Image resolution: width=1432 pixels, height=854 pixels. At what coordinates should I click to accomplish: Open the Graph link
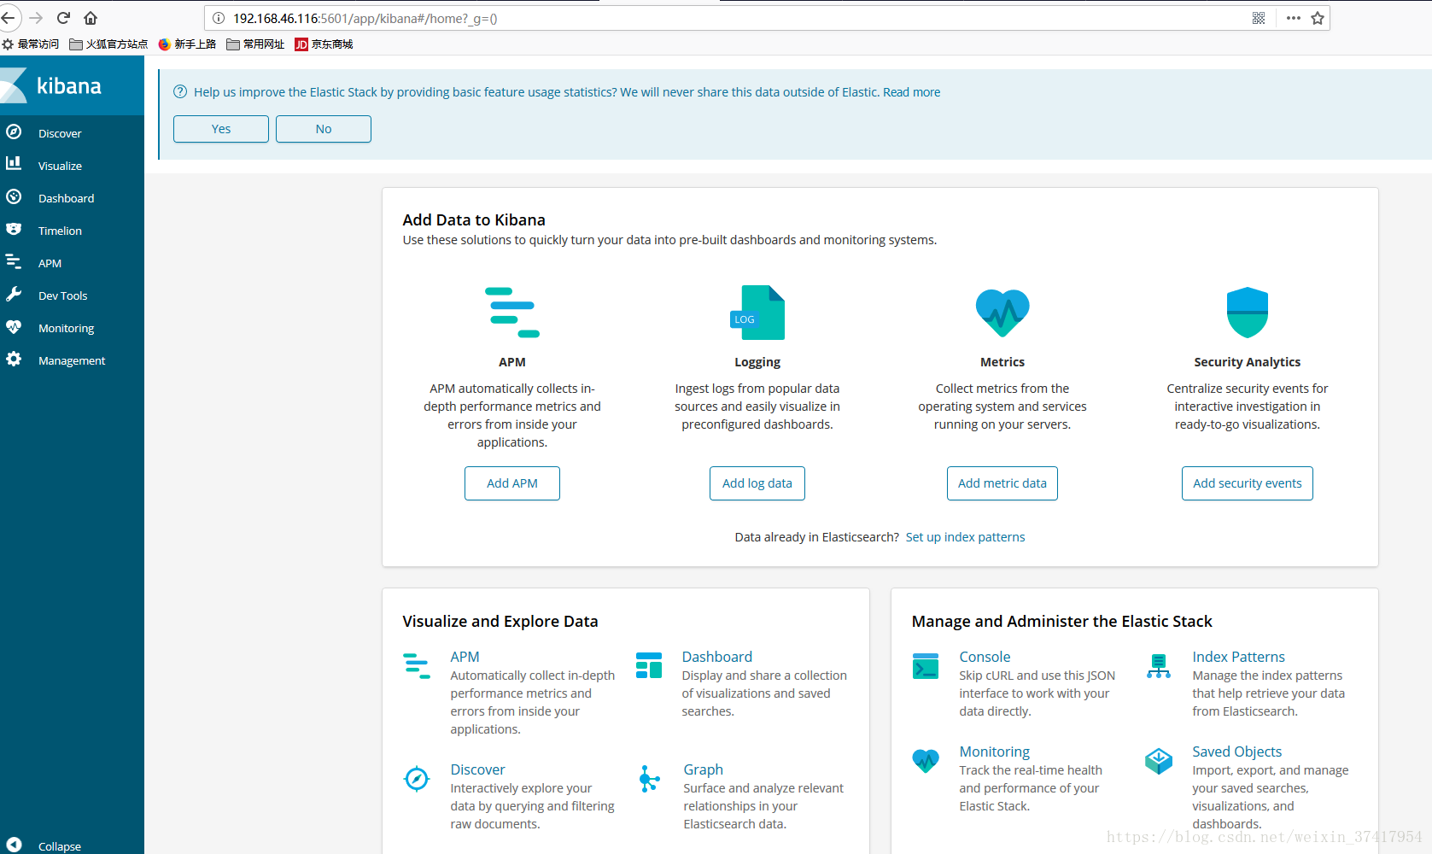pos(703,769)
